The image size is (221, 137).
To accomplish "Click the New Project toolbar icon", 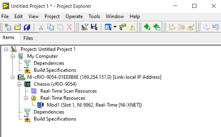I will [x=8, y=27].
